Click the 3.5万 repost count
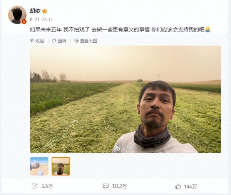 coord(47,186)
